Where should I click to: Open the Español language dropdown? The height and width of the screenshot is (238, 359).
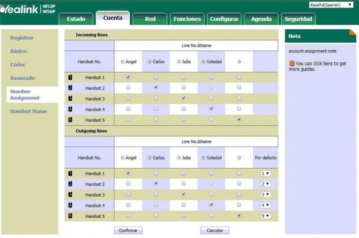pyautogui.click(x=331, y=5)
